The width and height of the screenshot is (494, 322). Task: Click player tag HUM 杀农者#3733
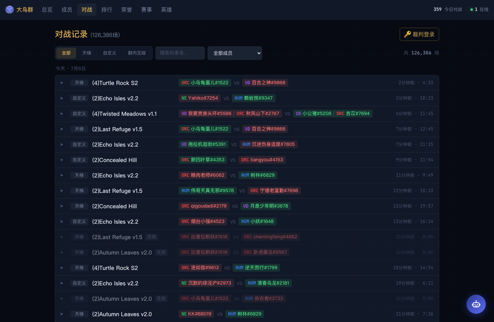pos(264,298)
